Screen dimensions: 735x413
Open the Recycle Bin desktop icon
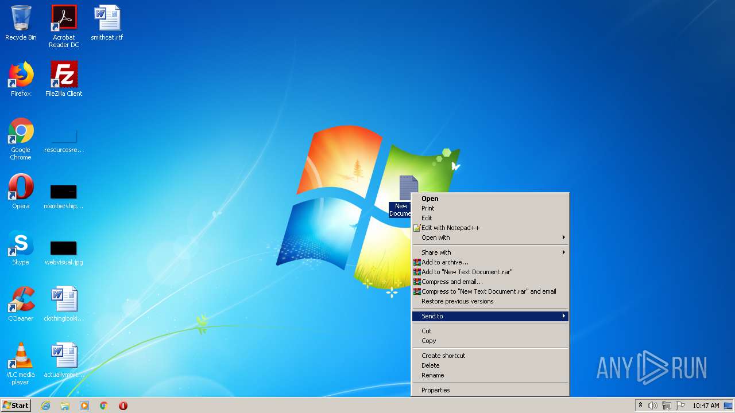[x=21, y=23]
